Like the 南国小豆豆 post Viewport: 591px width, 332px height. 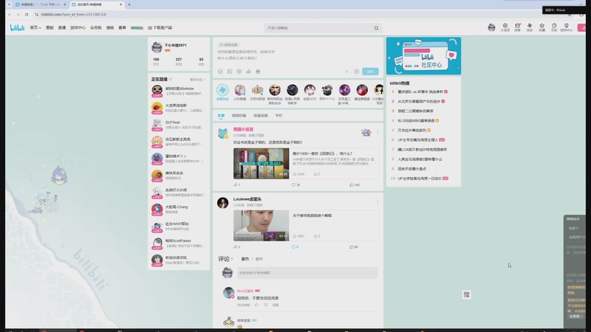pyautogui.click(x=355, y=185)
